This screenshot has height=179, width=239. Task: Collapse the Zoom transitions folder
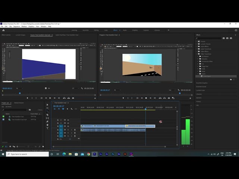tap(198, 74)
